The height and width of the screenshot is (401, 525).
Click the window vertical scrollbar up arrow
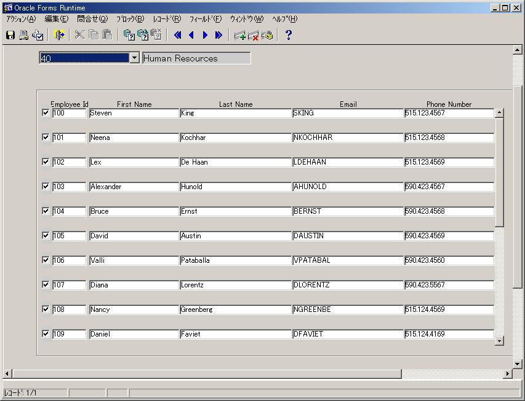pyautogui.click(x=517, y=50)
